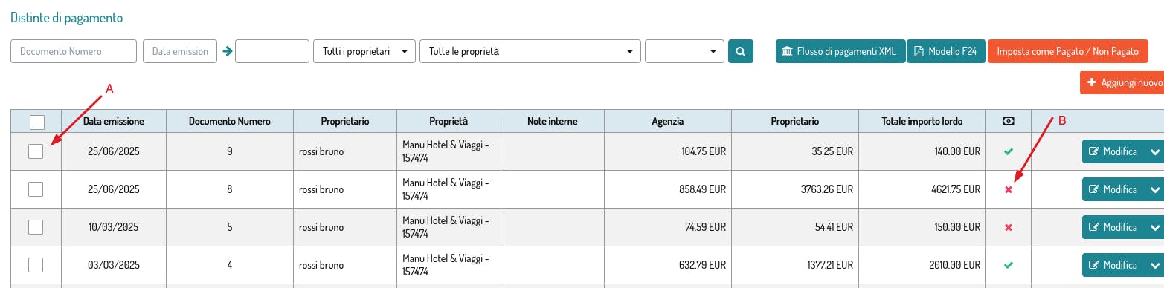Click Flusso di pagamenti XML button
Viewport: 1164px width, 288px height.
coord(840,51)
